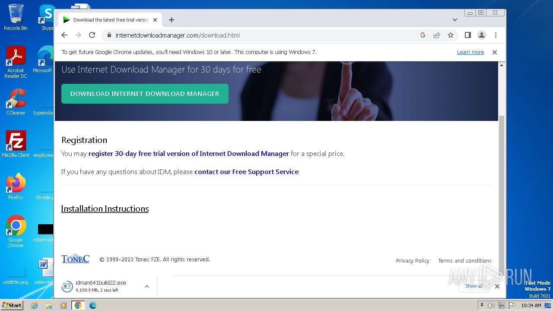The image size is (553, 311).
Task: Open Chrome's three-dot menu
Action: click(496, 35)
